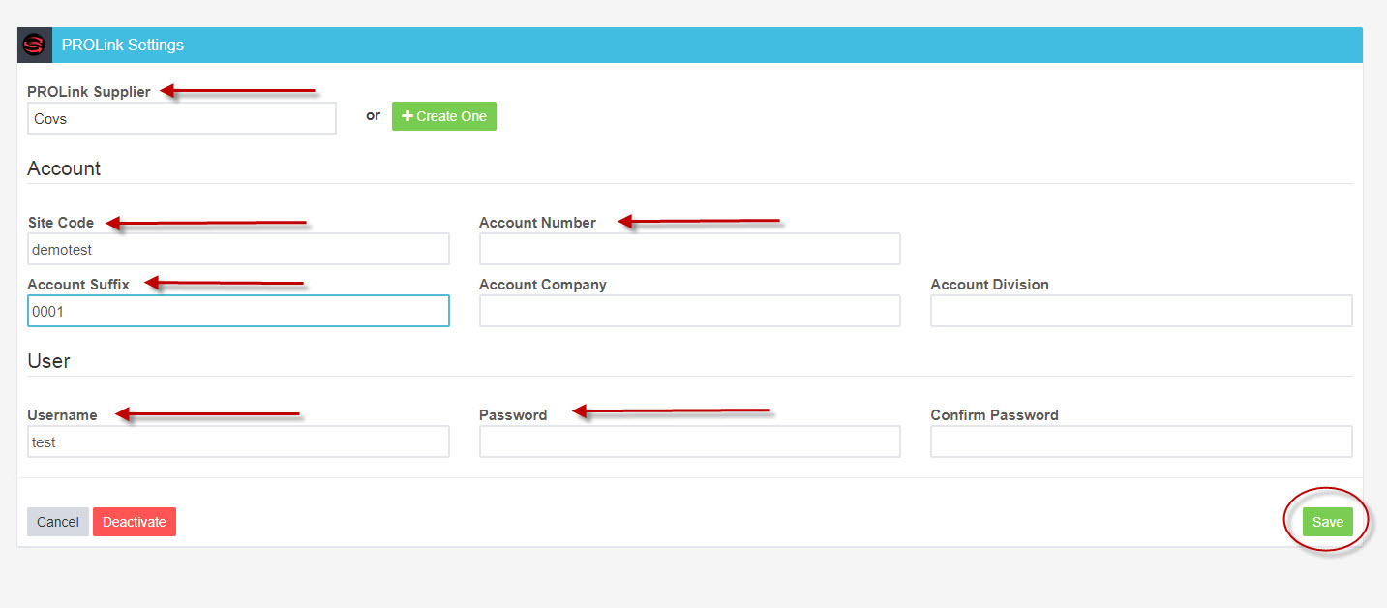Click the Account Division input field

pos(1141,311)
